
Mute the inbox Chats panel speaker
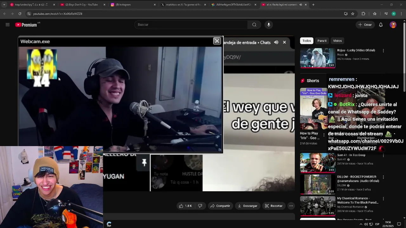(x=276, y=42)
